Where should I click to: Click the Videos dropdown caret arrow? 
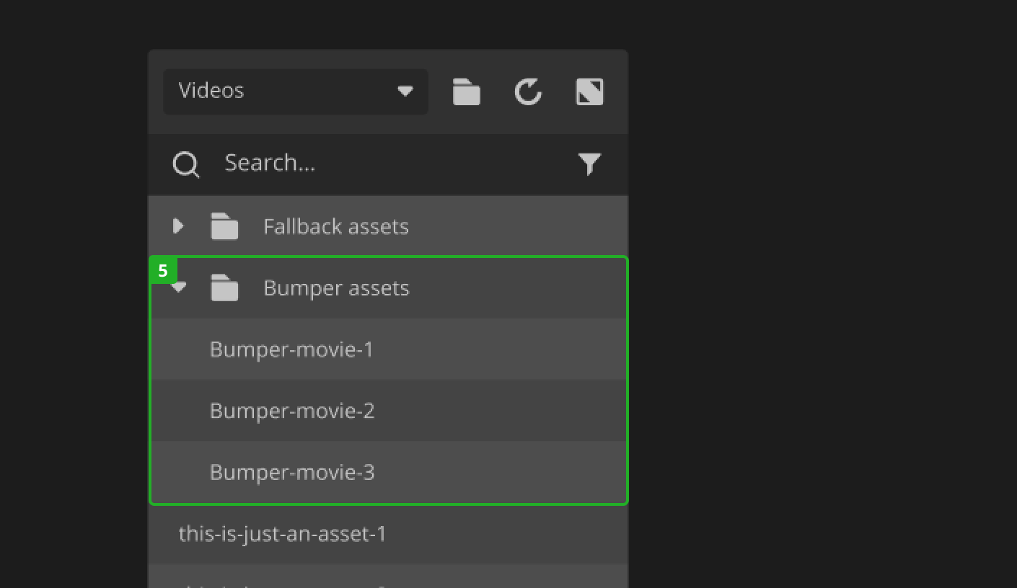pyautogui.click(x=405, y=92)
